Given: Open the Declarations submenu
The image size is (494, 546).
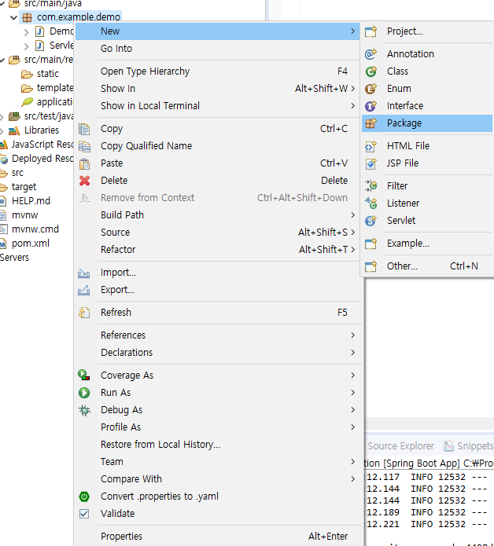Looking at the screenshot, I should pyautogui.click(x=219, y=353).
